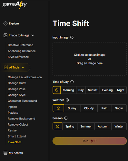
Task: Show Input Image info tooltip icon
Action: [x=72, y=37]
